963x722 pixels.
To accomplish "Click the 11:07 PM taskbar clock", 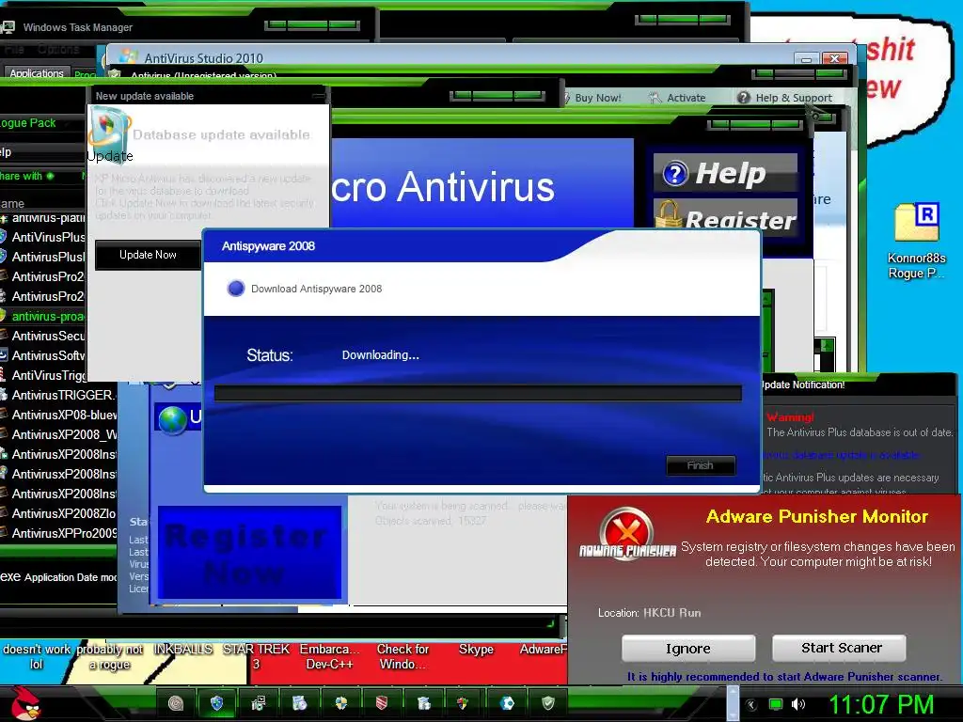I will click(x=881, y=705).
